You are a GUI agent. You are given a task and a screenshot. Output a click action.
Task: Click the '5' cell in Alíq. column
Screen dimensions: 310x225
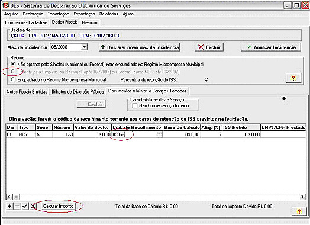211,134
